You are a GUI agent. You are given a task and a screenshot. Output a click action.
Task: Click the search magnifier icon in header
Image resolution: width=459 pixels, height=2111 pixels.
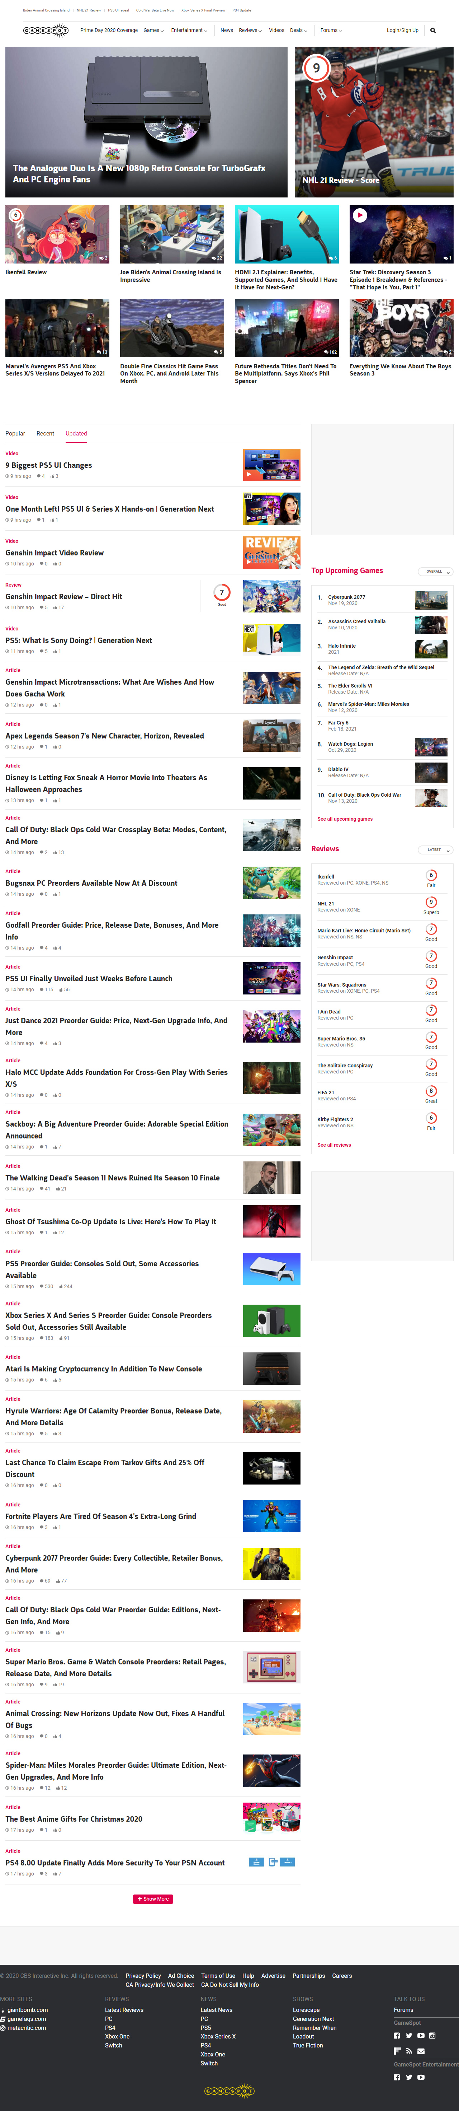coord(433,30)
